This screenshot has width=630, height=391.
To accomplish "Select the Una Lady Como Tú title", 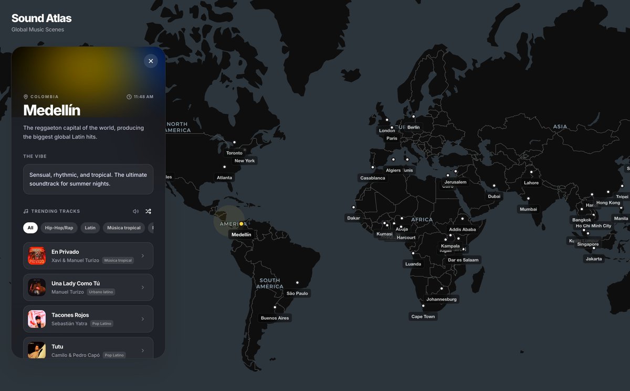I will (76, 284).
